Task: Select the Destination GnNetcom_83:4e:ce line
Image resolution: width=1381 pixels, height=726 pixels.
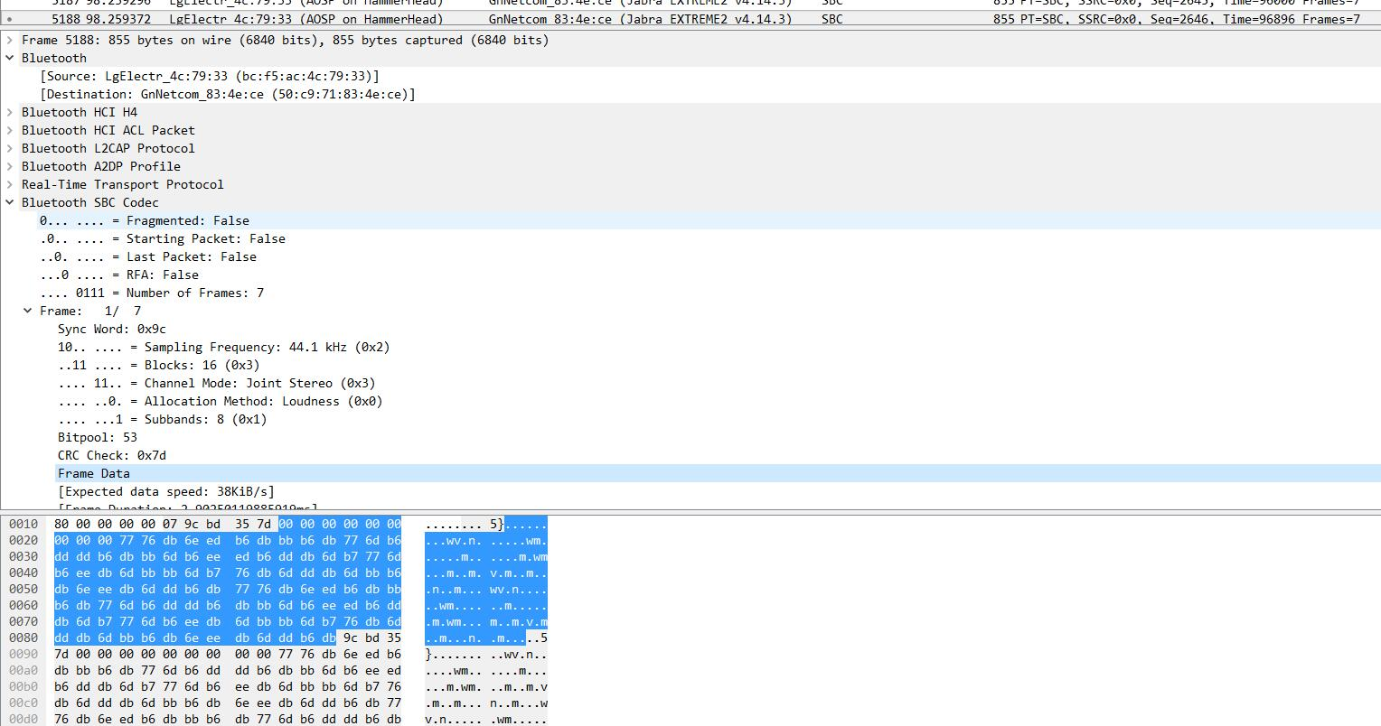Action: click(228, 94)
